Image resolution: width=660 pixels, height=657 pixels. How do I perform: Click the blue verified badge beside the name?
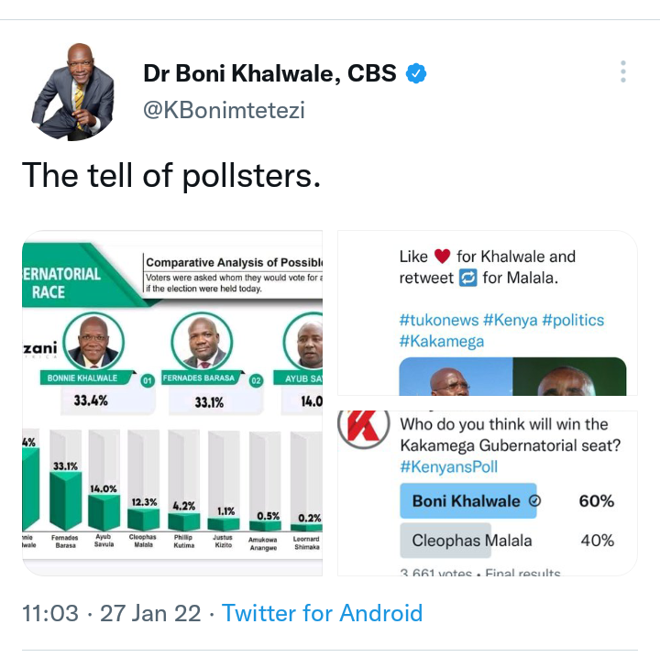(x=416, y=73)
